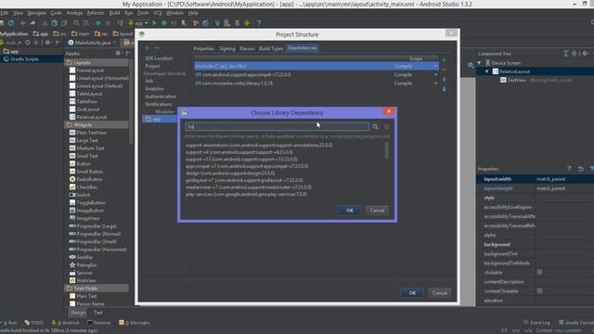Click Cancel in Project Structure dialog

[439, 293]
